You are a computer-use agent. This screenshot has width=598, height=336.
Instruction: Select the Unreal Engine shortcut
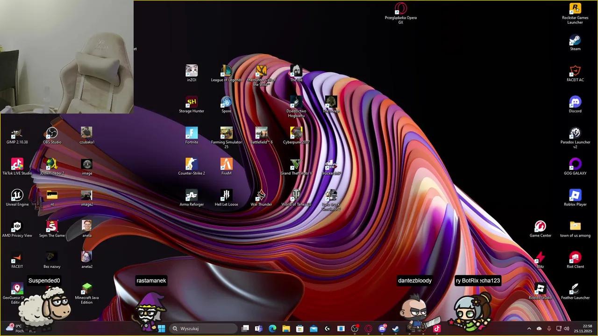[x=17, y=198]
